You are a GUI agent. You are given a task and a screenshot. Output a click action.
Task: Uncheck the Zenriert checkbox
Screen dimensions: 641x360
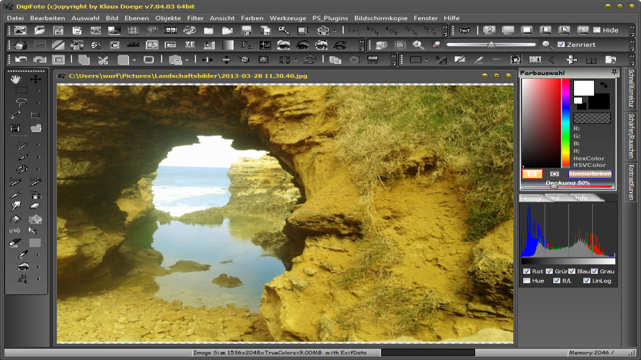pyautogui.click(x=562, y=45)
